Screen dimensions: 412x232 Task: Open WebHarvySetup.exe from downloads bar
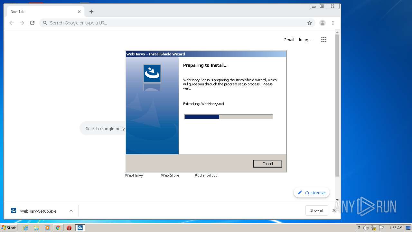tap(38, 211)
